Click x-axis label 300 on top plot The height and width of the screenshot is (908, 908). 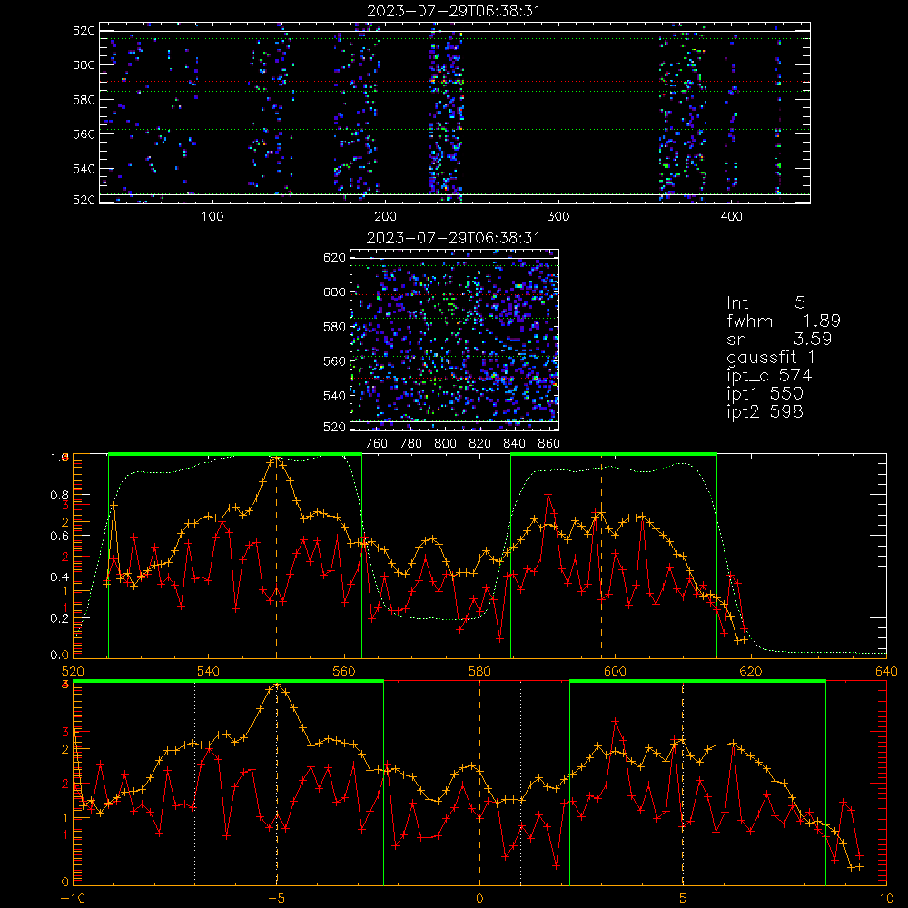[x=558, y=216]
